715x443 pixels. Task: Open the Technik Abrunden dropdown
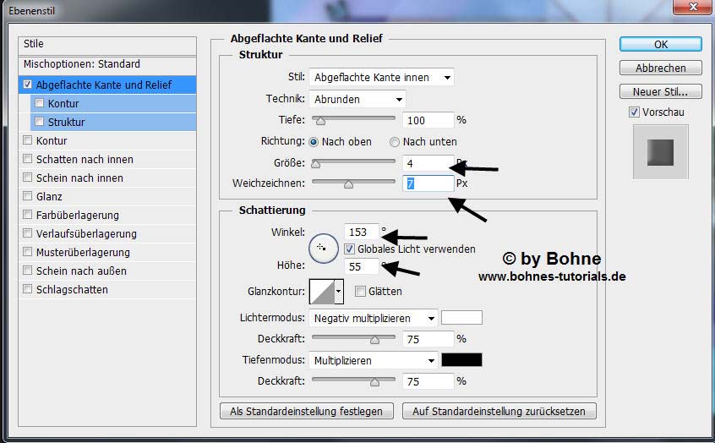(357, 99)
